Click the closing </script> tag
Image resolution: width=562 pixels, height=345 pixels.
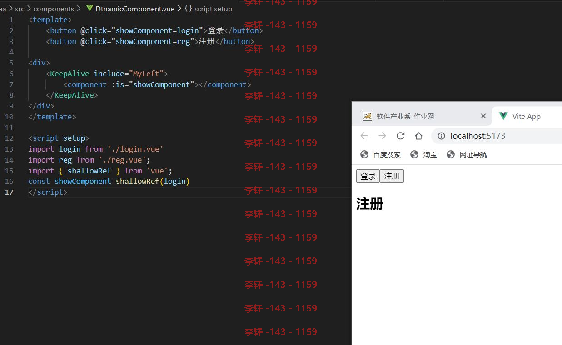48,192
